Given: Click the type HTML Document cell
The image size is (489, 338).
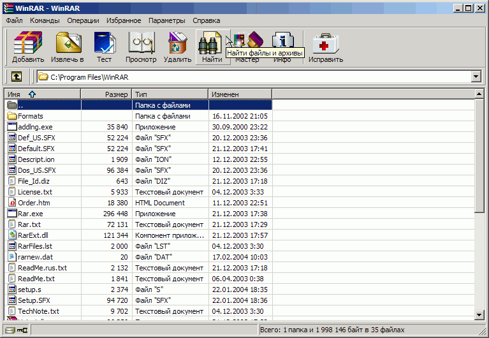Looking at the screenshot, I should click(x=160, y=203).
